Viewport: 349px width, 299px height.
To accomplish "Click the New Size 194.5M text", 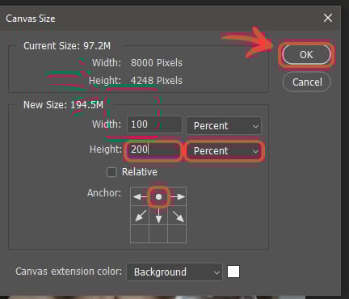I will click(63, 105).
